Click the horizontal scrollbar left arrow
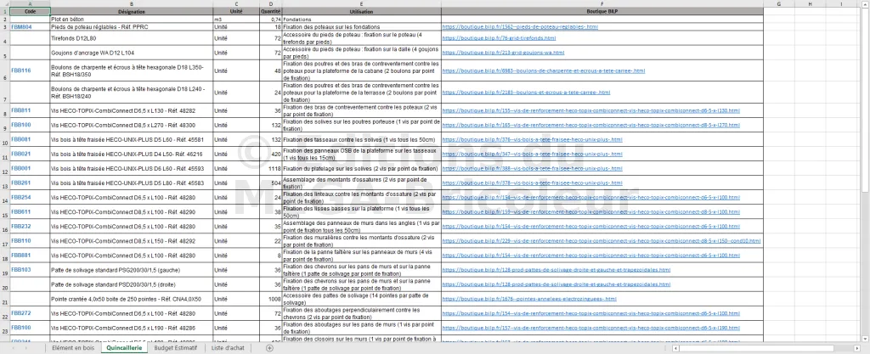This screenshot has width=870, height=354. point(675,348)
